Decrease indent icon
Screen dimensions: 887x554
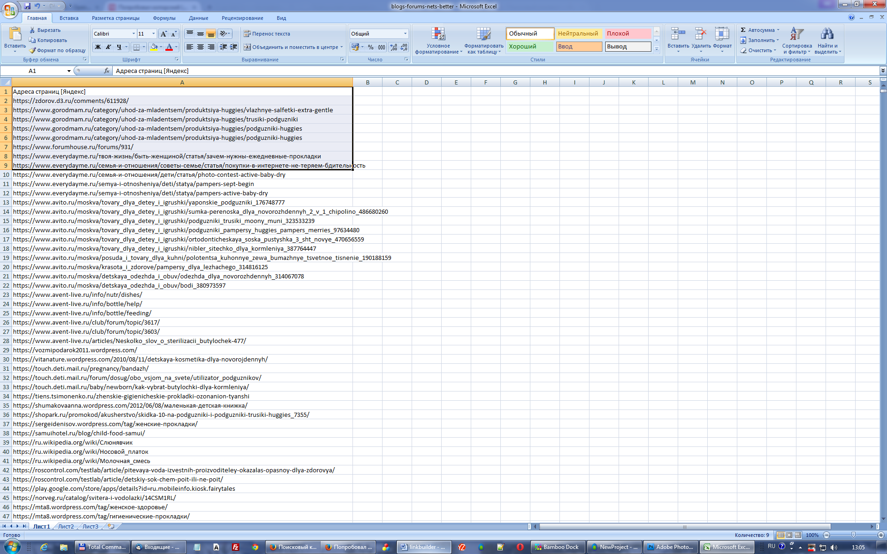[x=223, y=47]
